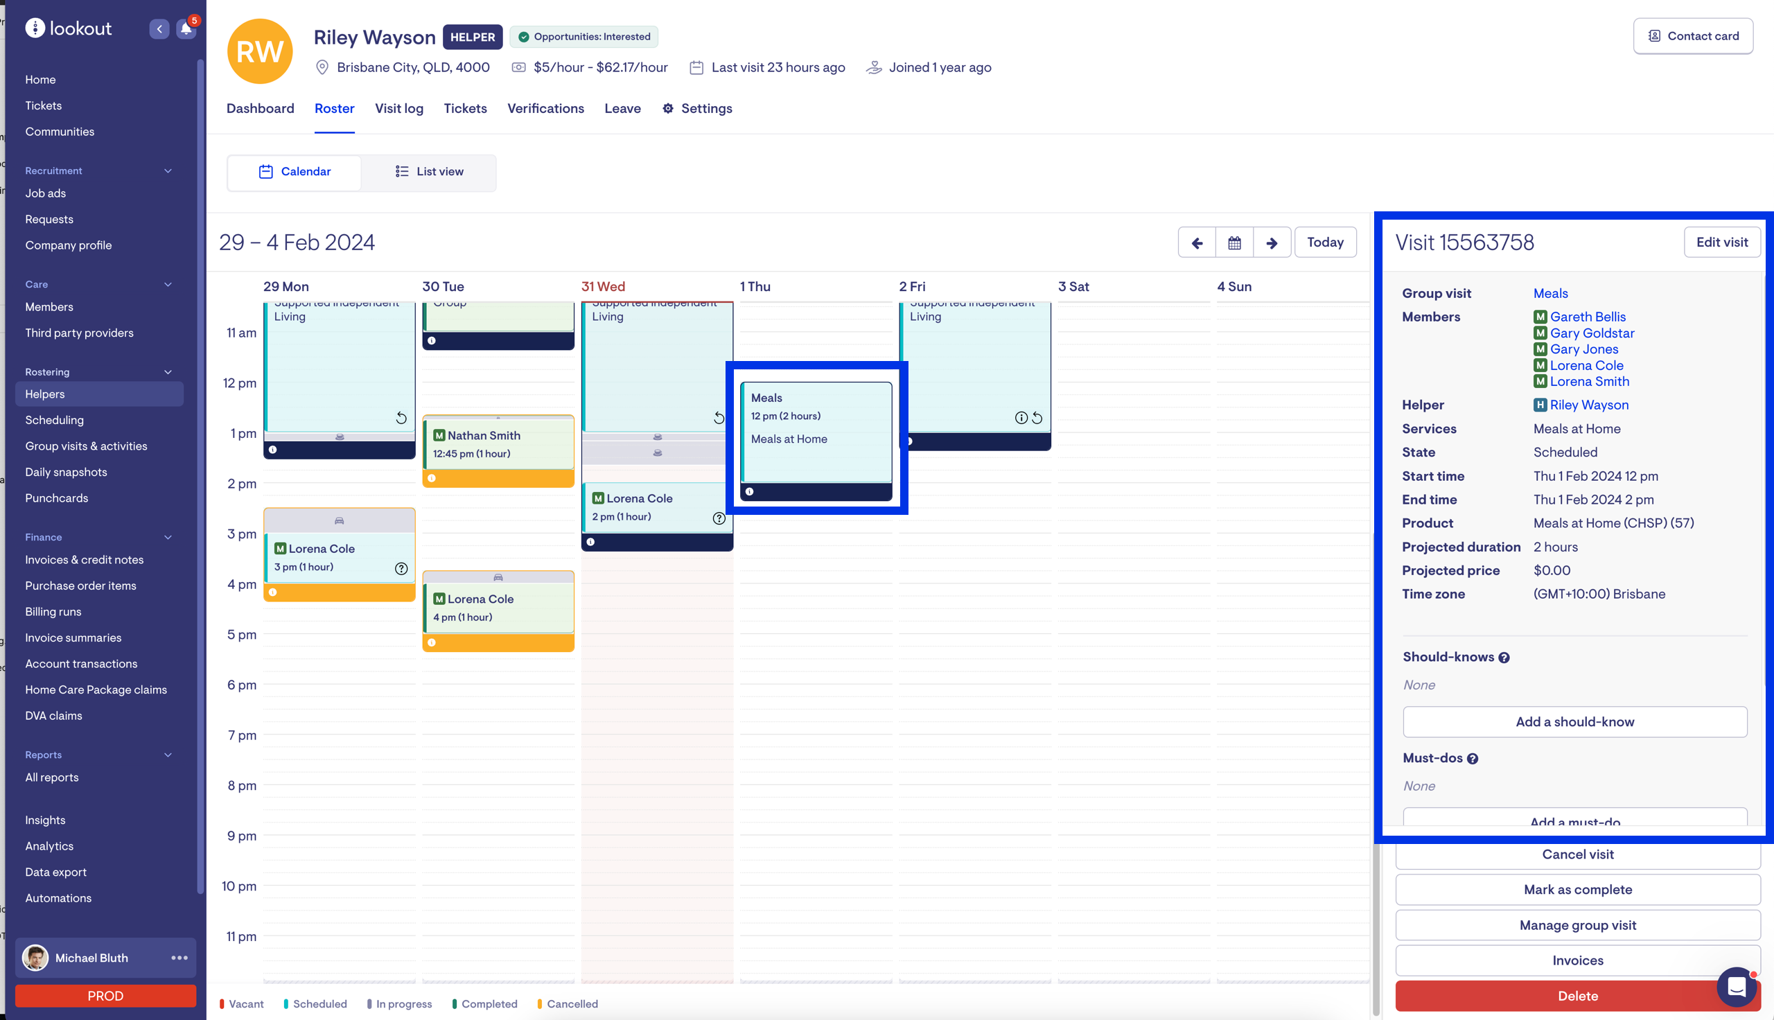Viewport: 1774px width, 1020px height.
Task: Open Michael Bluth's three-dot menu
Action: click(x=179, y=958)
